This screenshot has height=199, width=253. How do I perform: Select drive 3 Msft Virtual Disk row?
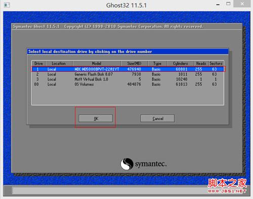pyautogui.click(x=128, y=79)
